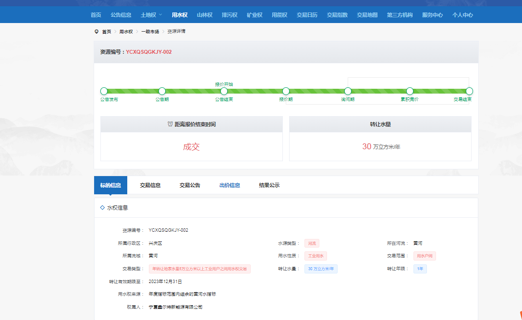Open 交易地图 in the top menu
This screenshot has height=320, width=522.
coord(367,15)
